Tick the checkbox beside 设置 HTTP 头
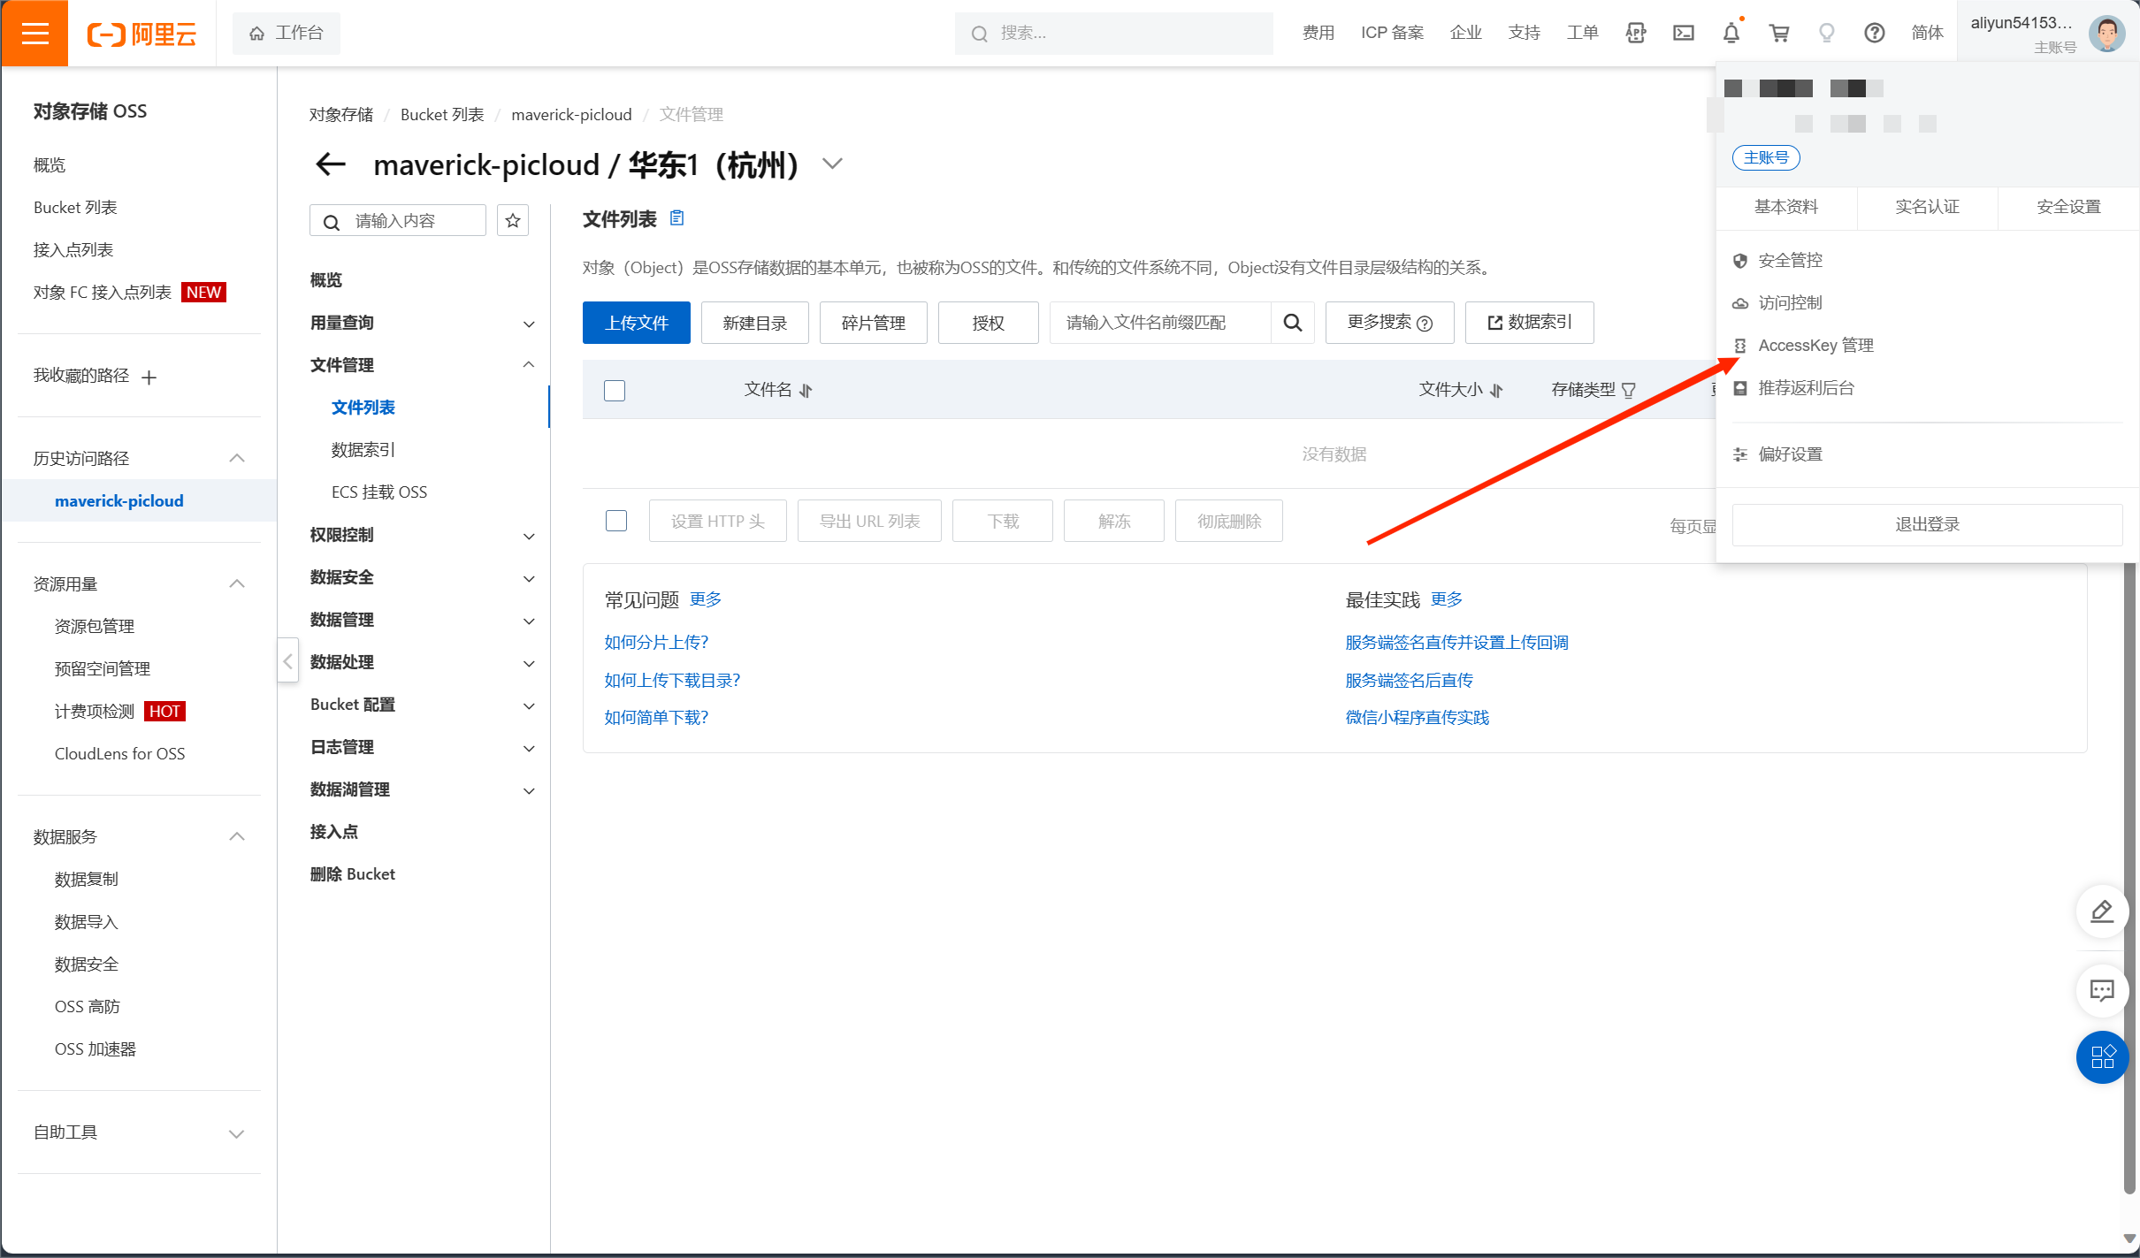This screenshot has height=1258, width=2140. point(616,521)
